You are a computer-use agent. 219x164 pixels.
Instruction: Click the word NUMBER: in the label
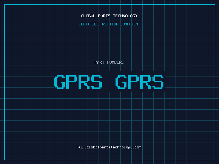pyautogui.click(x=116, y=63)
